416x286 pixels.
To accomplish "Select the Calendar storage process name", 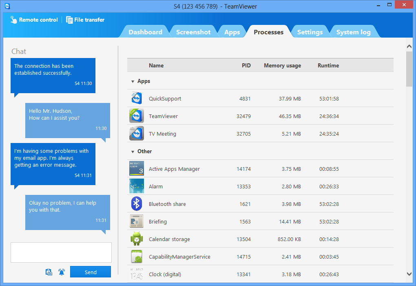I will [x=169, y=239].
